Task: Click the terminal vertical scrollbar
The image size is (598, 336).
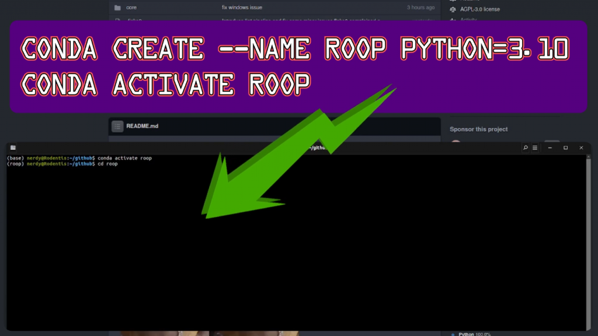Action: [x=589, y=242]
